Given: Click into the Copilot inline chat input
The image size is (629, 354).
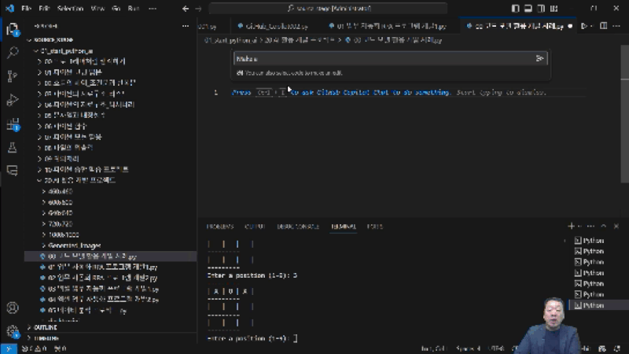Looking at the screenshot, I should [x=377, y=58].
